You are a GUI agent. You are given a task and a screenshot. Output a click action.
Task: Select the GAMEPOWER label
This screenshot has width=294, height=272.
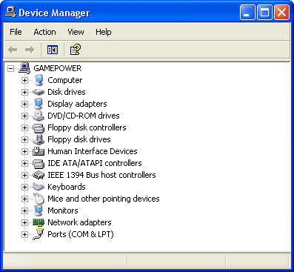(58, 68)
